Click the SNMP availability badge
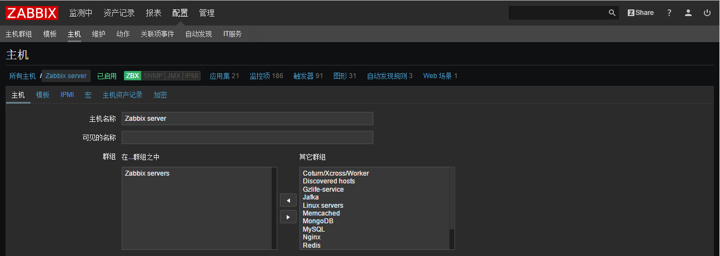The height and width of the screenshot is (256, 720). click(x=153, y=76)
